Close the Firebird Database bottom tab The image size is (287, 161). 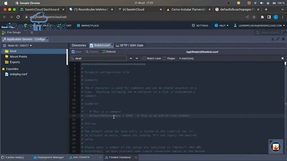coord(136,157)
